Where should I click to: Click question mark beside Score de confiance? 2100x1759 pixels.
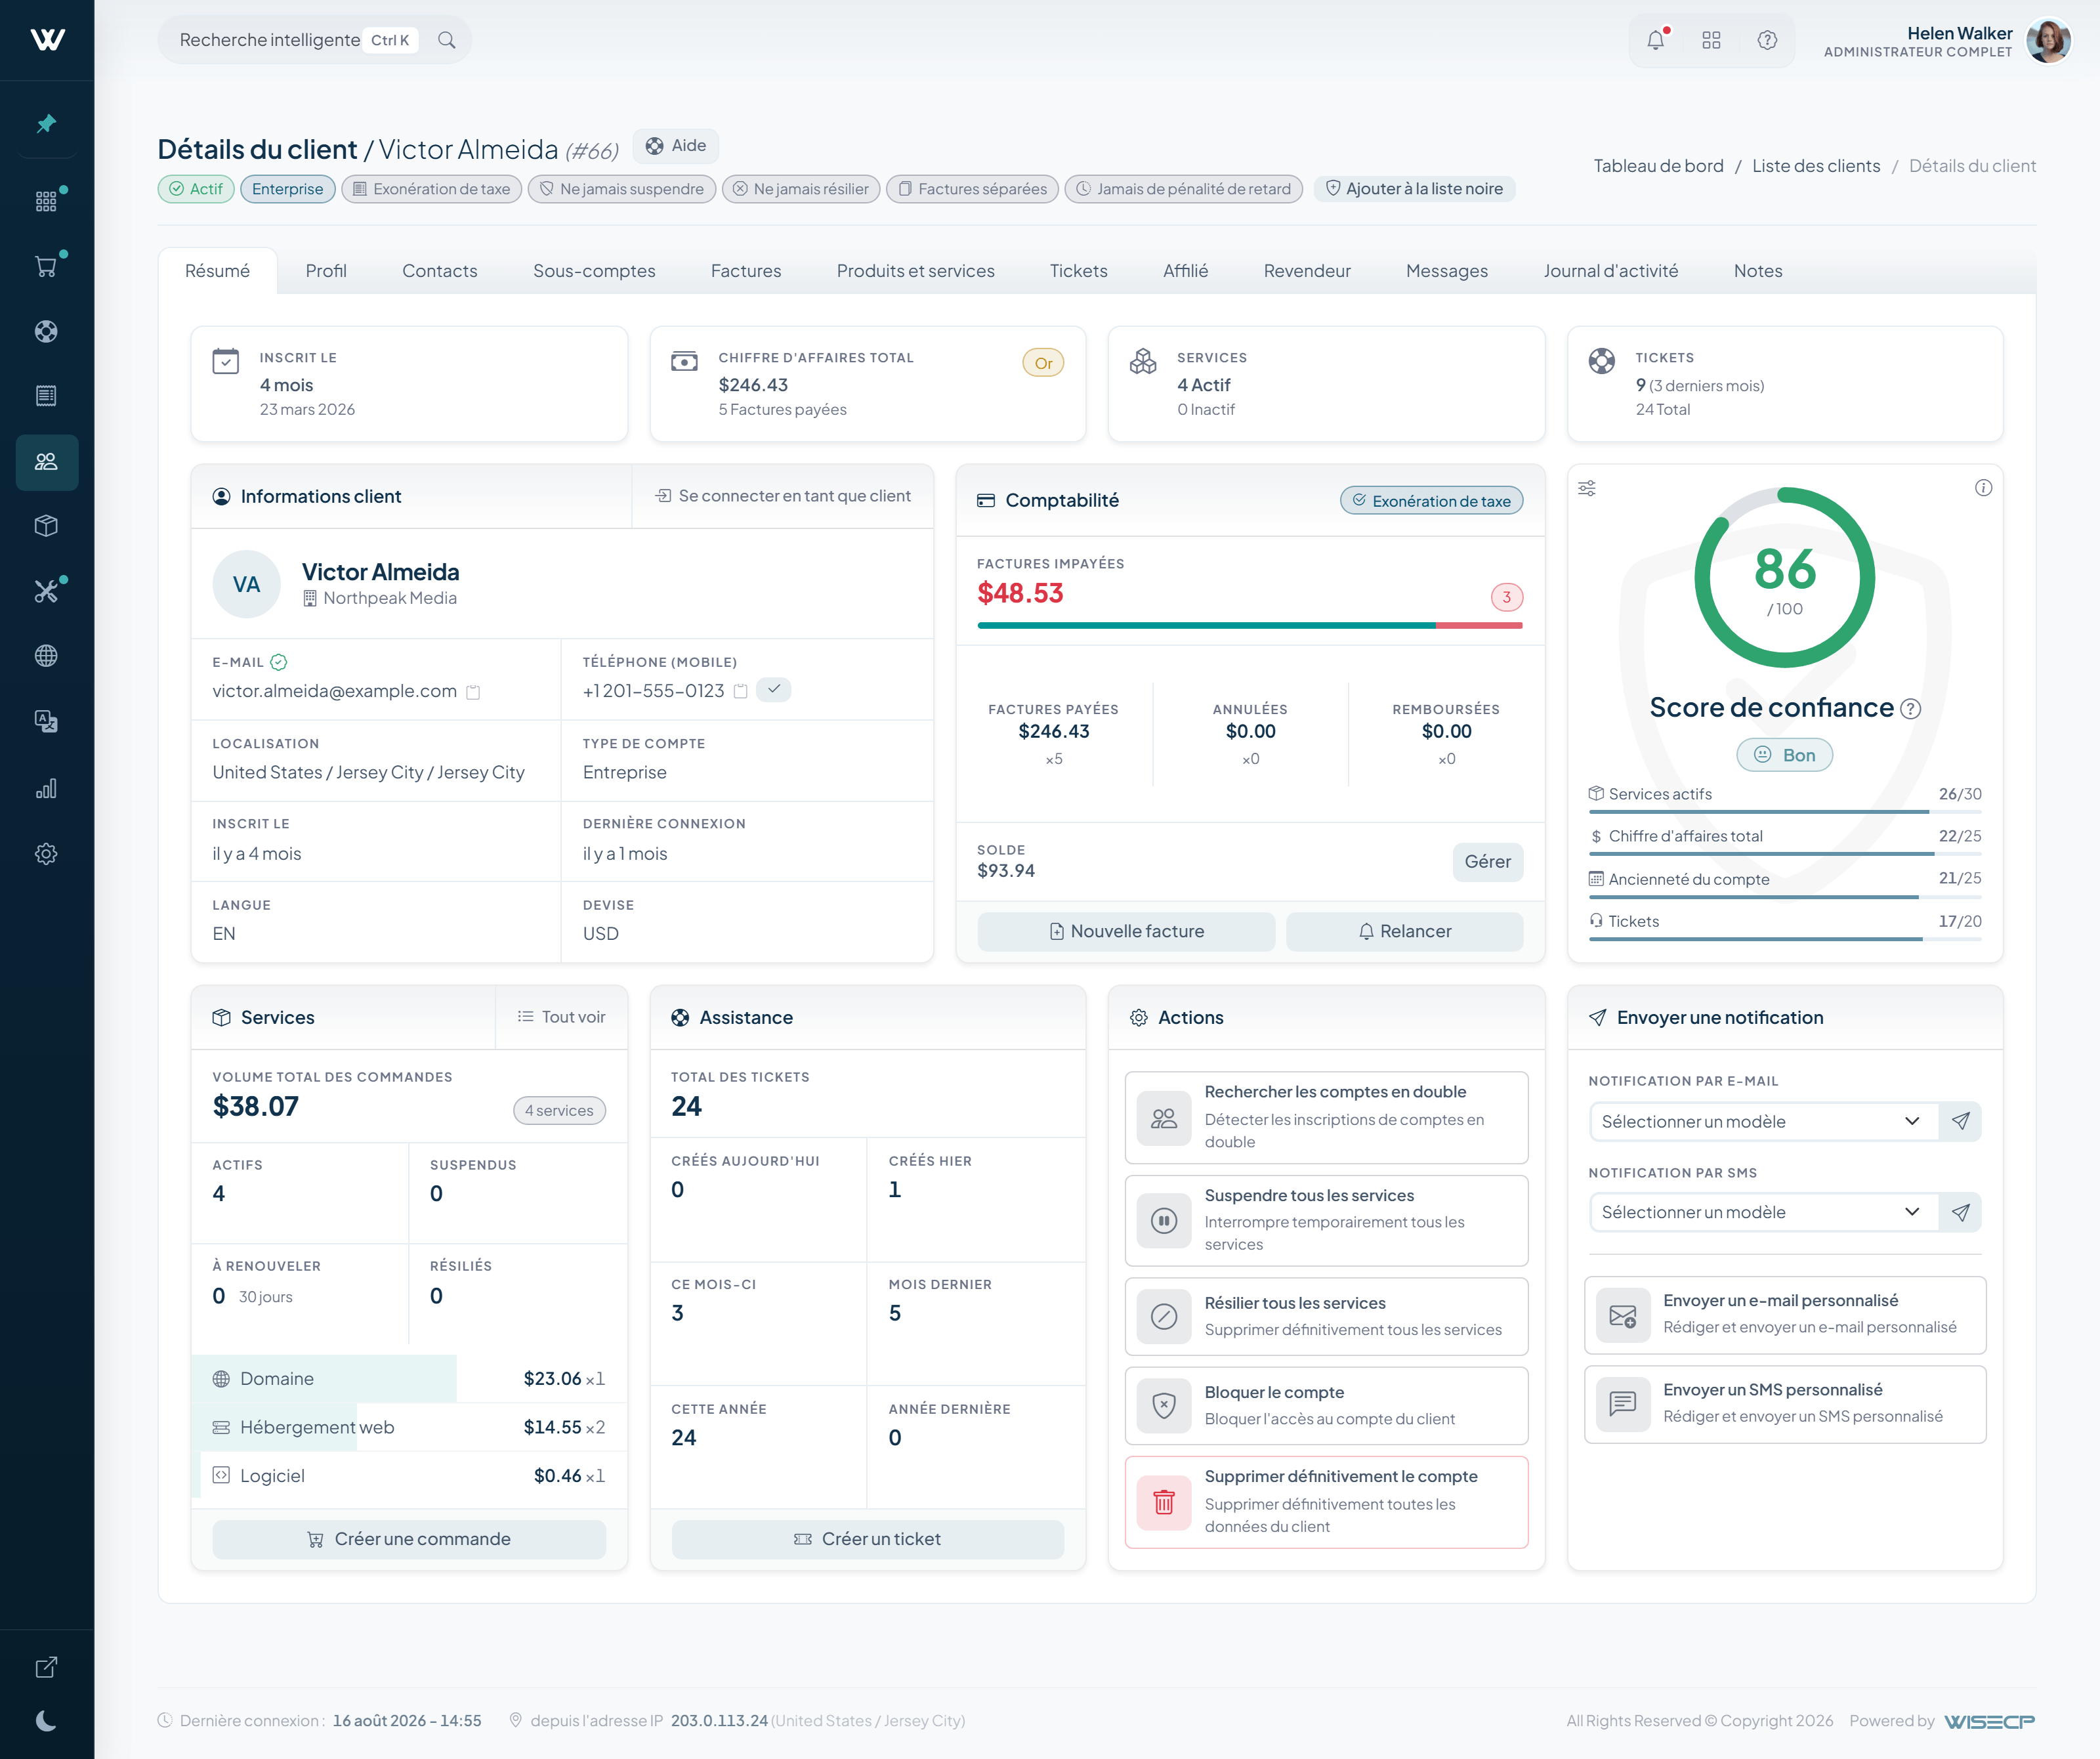1910,709
